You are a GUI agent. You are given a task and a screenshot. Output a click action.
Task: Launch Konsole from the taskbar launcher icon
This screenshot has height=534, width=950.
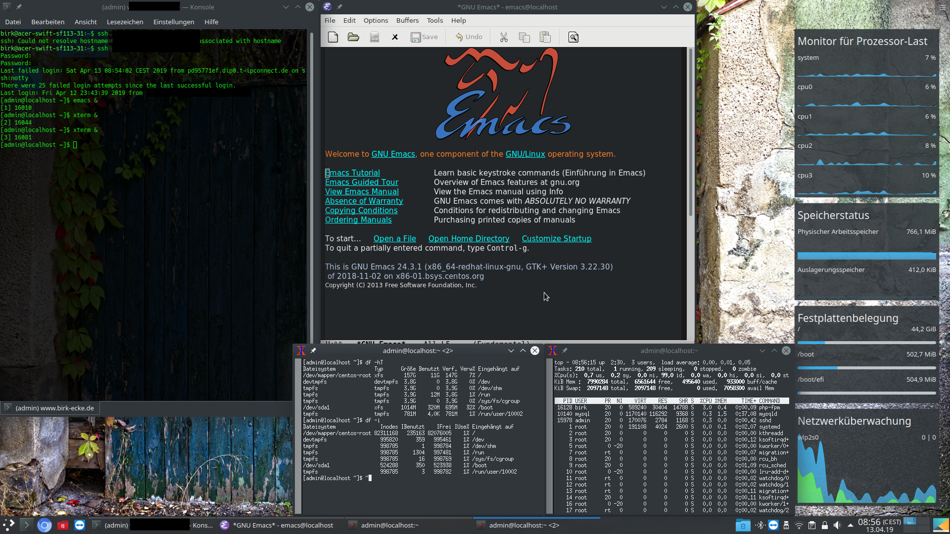point(27,525)
